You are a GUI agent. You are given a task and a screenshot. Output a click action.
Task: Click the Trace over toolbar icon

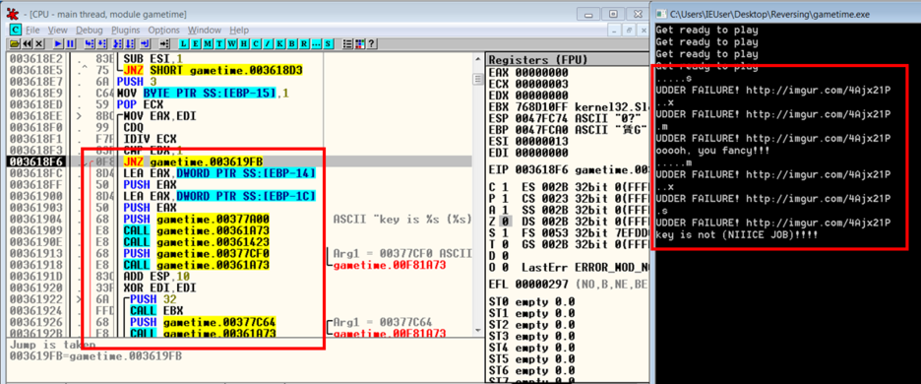[x=129, y=43]
